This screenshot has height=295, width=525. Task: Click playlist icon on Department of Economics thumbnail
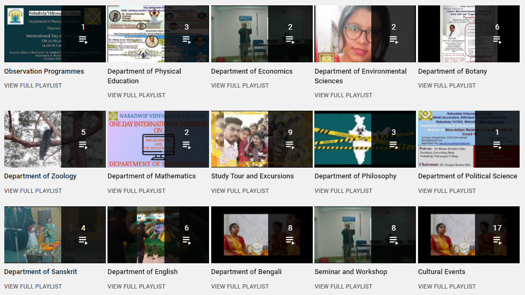tap(290, 40)
